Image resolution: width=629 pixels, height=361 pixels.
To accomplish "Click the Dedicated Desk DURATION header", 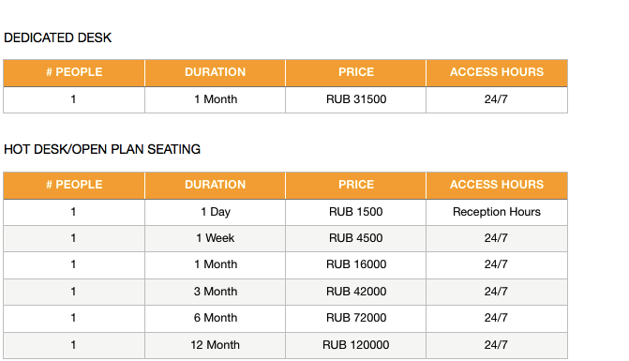I will pyautogui.click(x=215, y=72).
